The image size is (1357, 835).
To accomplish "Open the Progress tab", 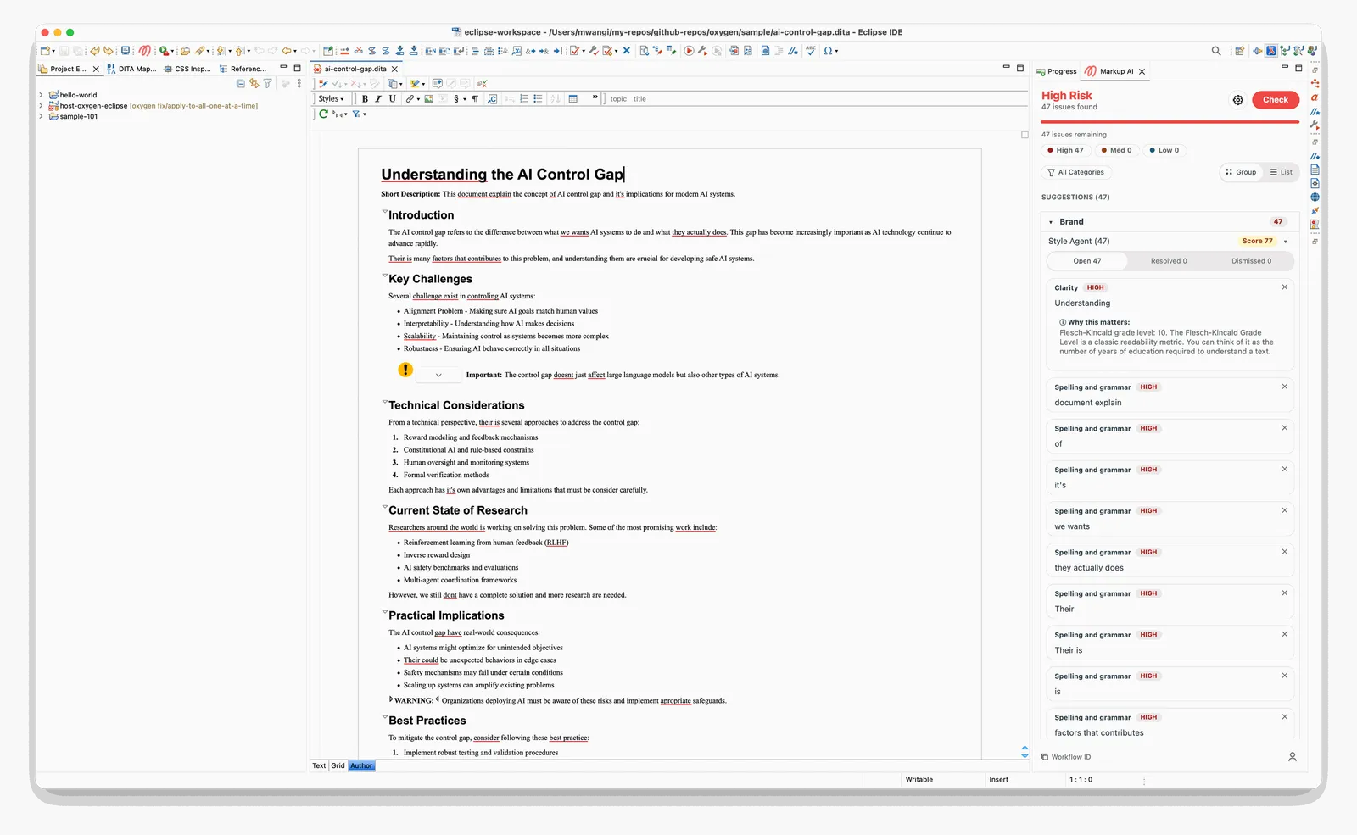I will 1057,71.
